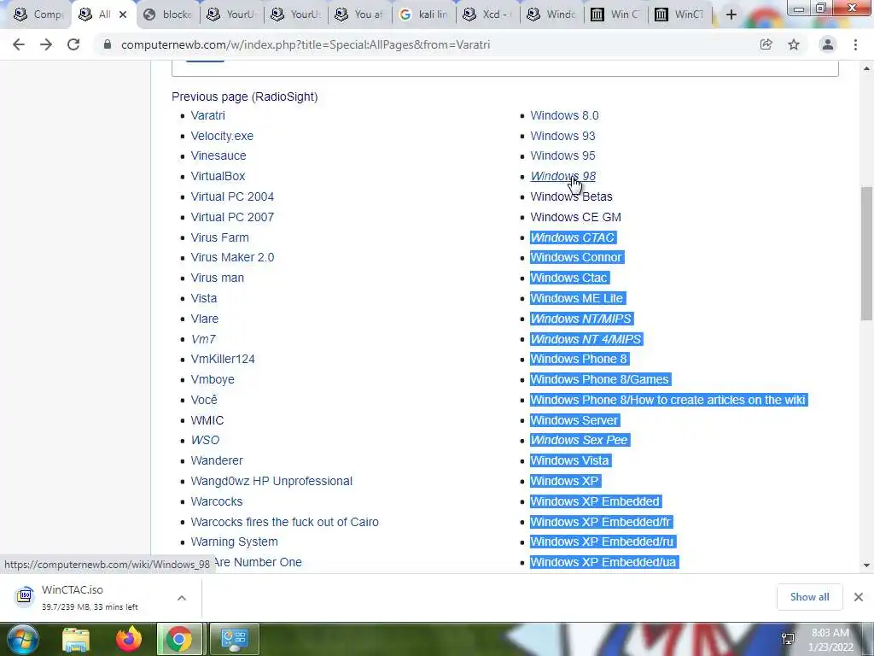Open the Velocity.exe link
This screenshot has width=874, height=656.
[222, 136]
